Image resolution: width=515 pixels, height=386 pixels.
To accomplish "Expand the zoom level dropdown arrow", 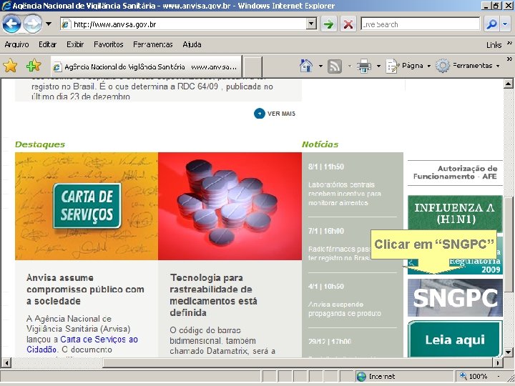I will pos(499,376).
